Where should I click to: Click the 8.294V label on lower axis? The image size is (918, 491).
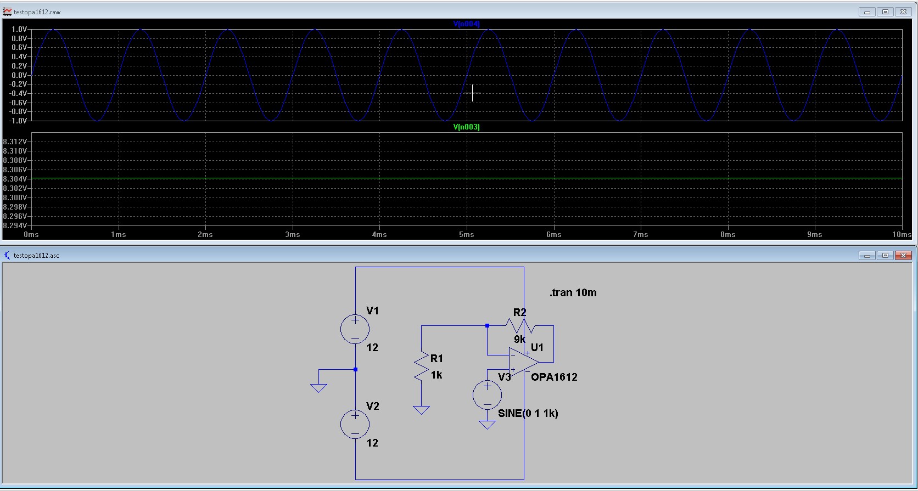click(15, 225)
